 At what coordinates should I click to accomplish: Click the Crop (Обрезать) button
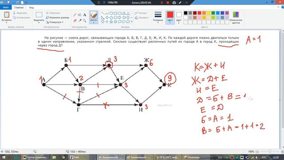53,13
